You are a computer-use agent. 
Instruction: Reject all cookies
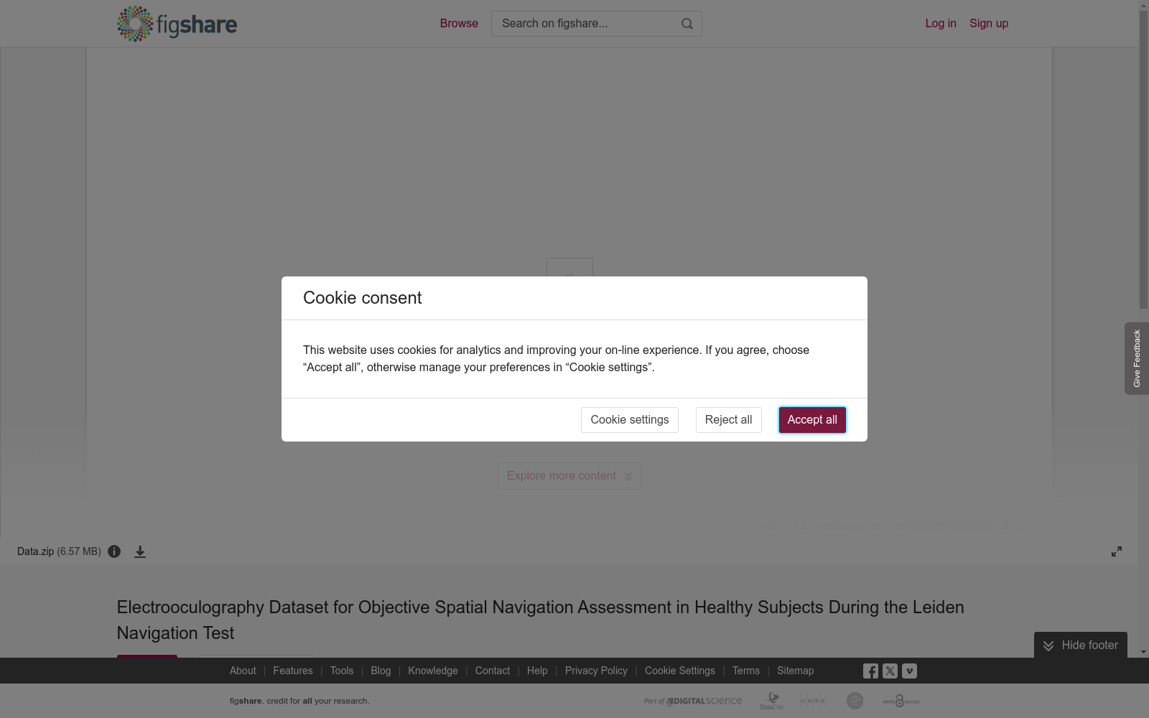[728, 420]
